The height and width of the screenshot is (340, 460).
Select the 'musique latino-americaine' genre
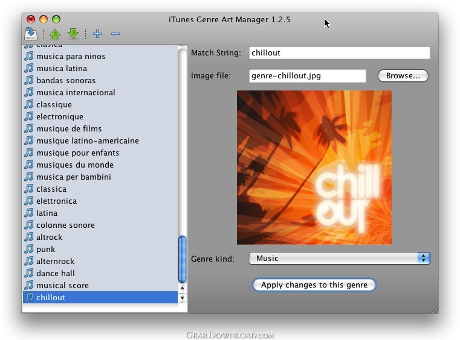click(100, 140)
